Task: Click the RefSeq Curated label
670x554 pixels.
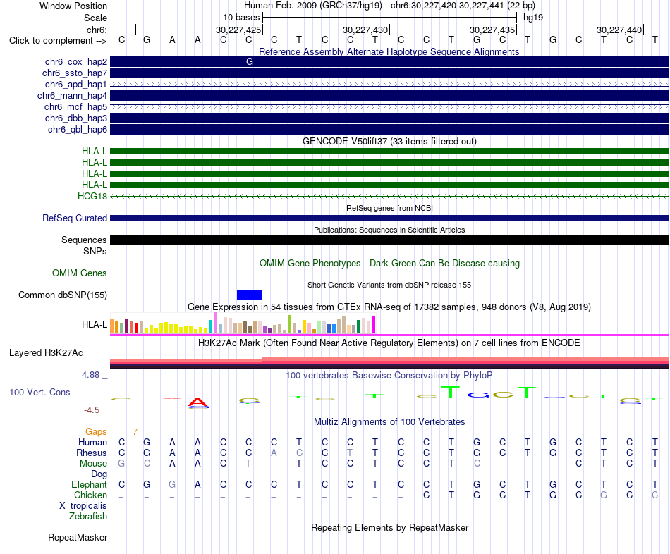Action: point(75,218)
